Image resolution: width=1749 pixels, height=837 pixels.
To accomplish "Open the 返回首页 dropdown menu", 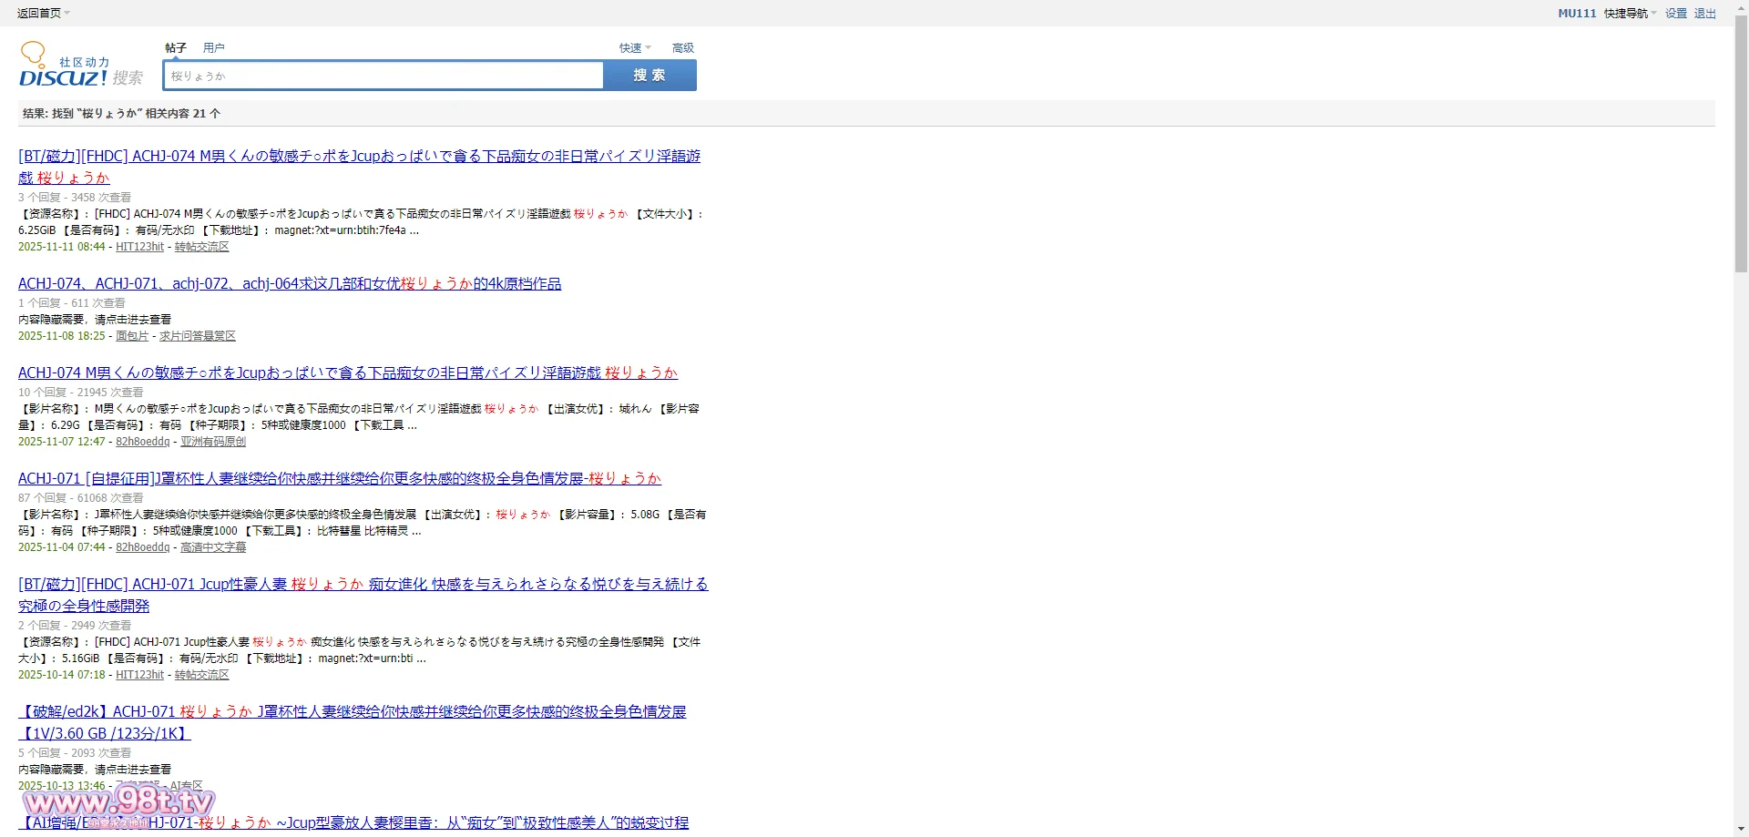I will (43, 13).
